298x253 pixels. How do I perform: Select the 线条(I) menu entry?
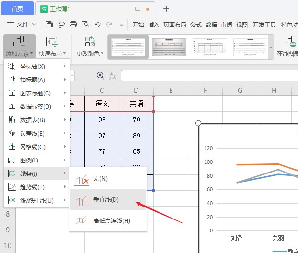coord(37,173)
